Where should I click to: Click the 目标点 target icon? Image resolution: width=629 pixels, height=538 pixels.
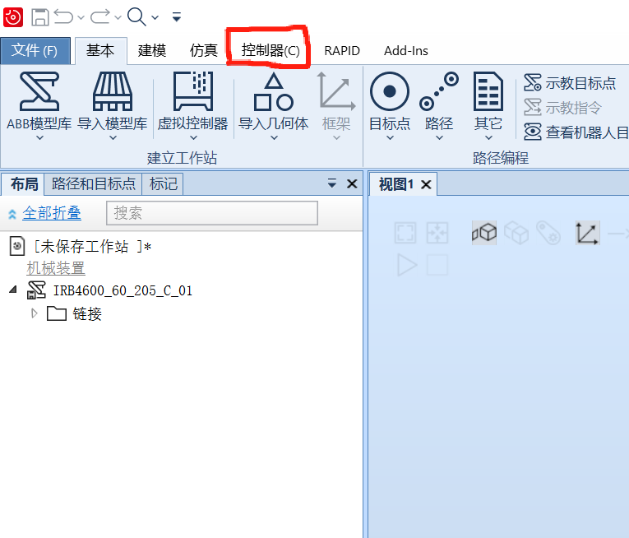click(390, 91)
